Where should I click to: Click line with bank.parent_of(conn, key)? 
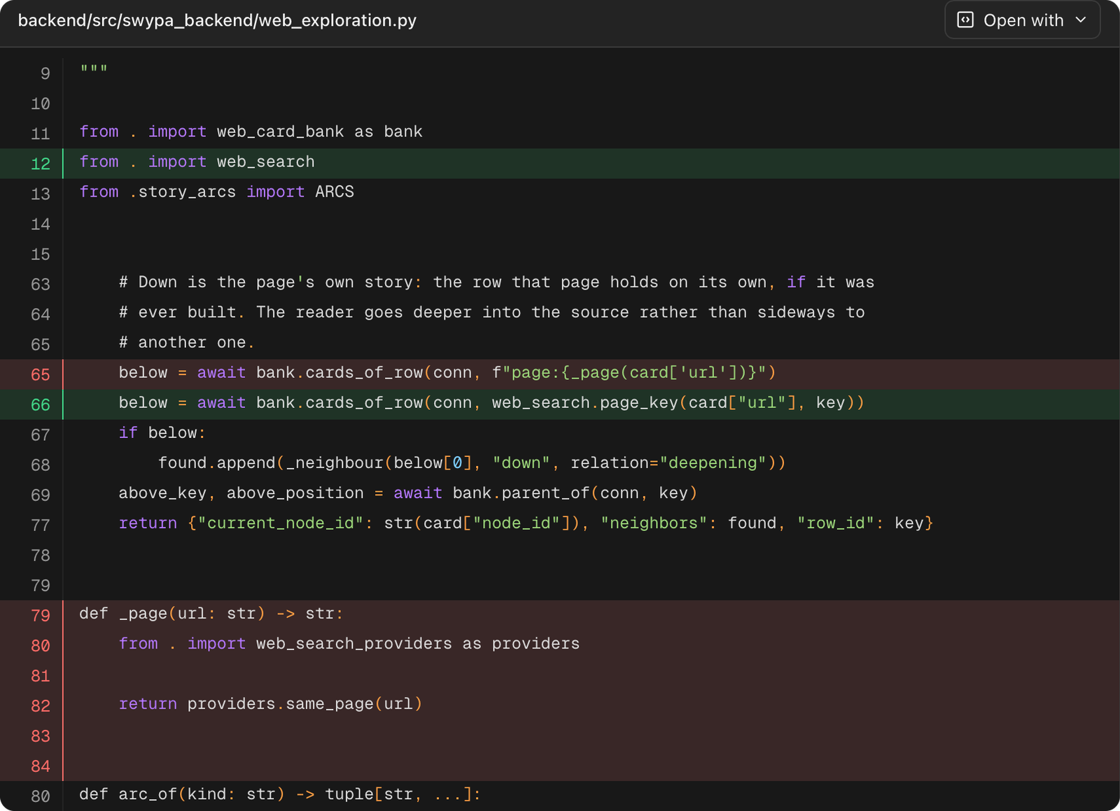[408, 493]
